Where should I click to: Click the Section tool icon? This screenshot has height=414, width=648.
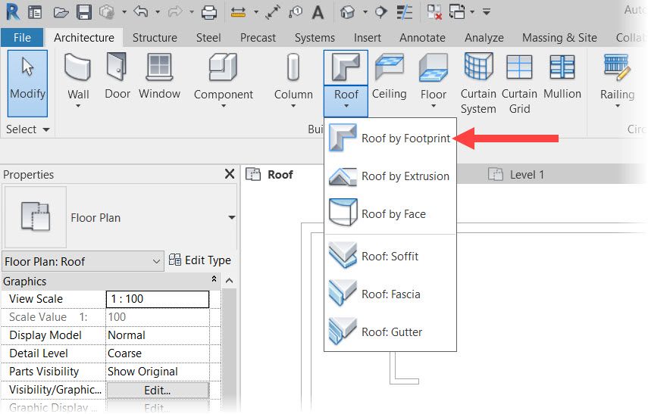click(380, 12)
